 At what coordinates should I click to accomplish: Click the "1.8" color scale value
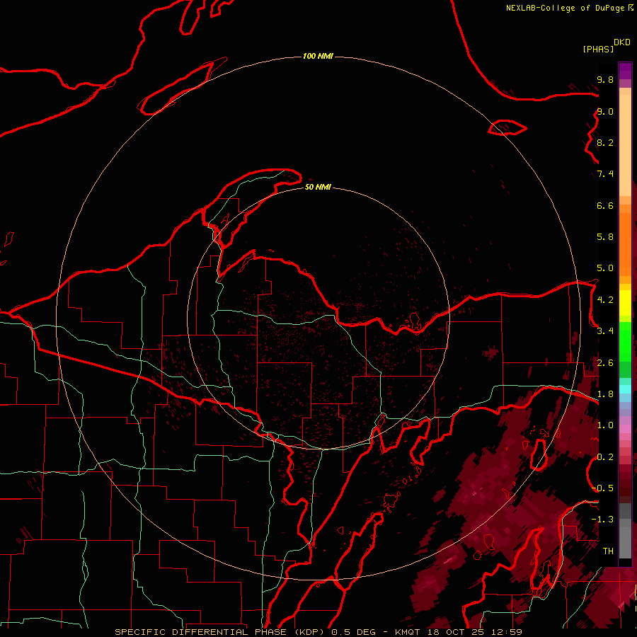click(x=605, y=394)
